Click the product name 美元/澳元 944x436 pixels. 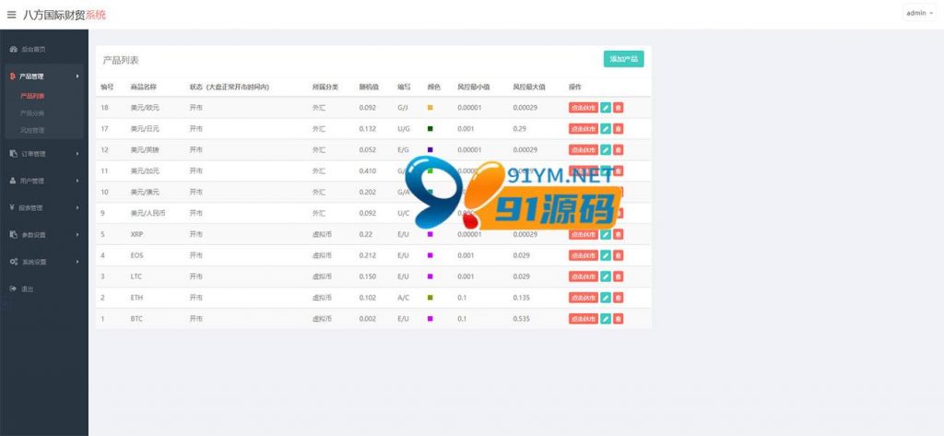coord(145,192)
